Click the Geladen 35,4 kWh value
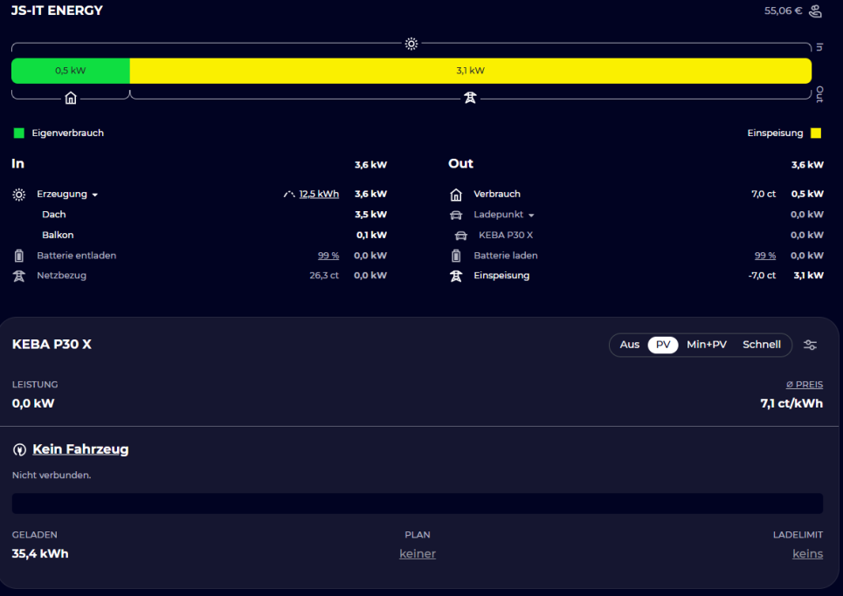843x596 pixels. pyautogui.click(x=40, y=553)
